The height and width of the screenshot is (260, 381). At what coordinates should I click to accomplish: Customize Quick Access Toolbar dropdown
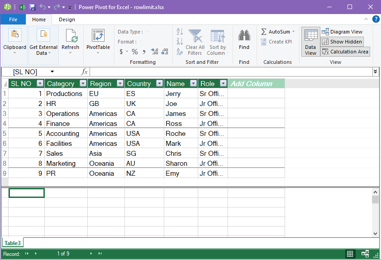click(70, 8)
